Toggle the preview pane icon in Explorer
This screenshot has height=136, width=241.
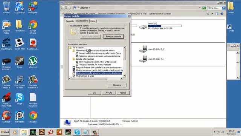click(x=217, y=14)
